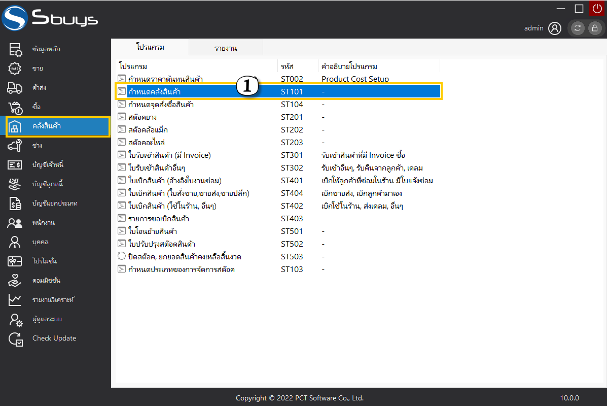
Task: Click the lock icon at top right
Action: 594,28
